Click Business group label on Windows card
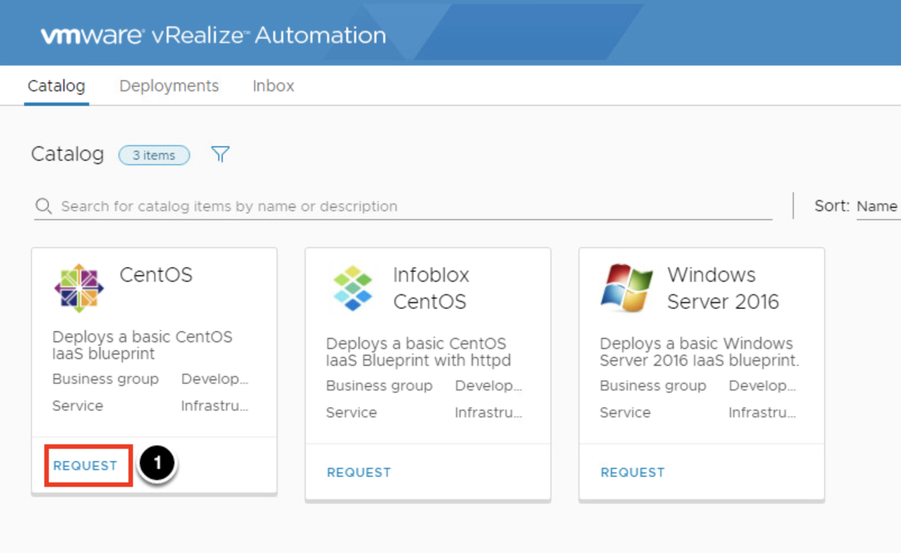The width and height of the screenshot is (901, 553). click(653, 386)
